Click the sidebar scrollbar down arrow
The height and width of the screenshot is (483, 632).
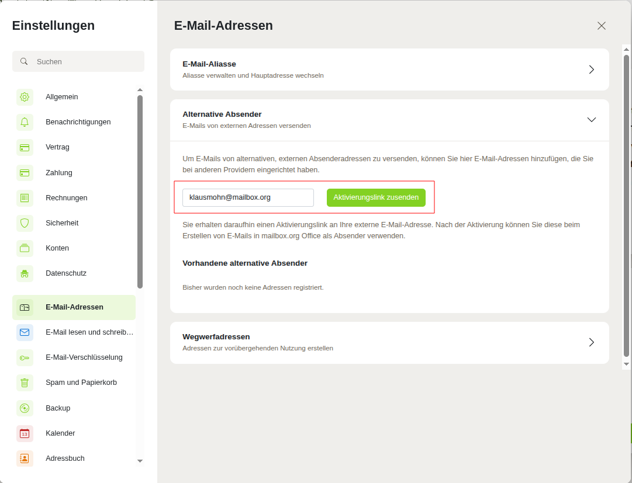[140, 461]
